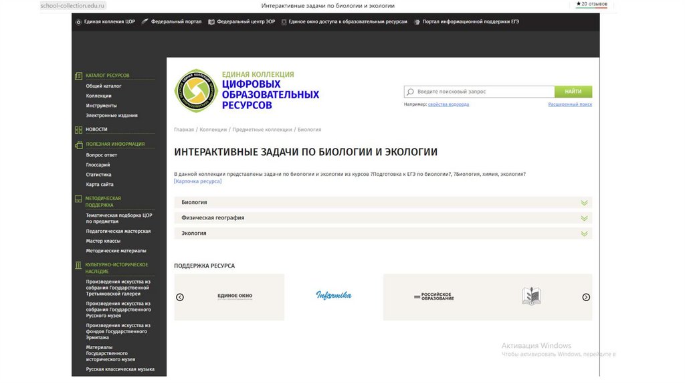Image resolution: width=685 pixels, height=384 pixels.
Task: Click the Методическая поддержка monitor icon
Action: tap(78, 199)
